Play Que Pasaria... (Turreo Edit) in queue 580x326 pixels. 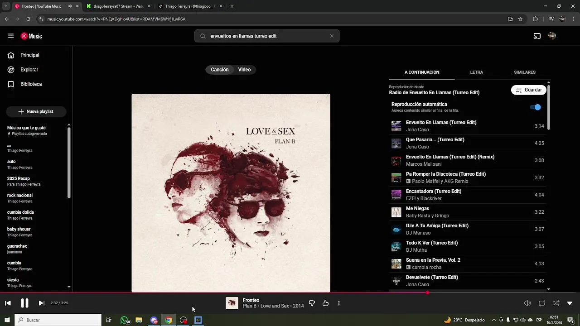(468, 143)
